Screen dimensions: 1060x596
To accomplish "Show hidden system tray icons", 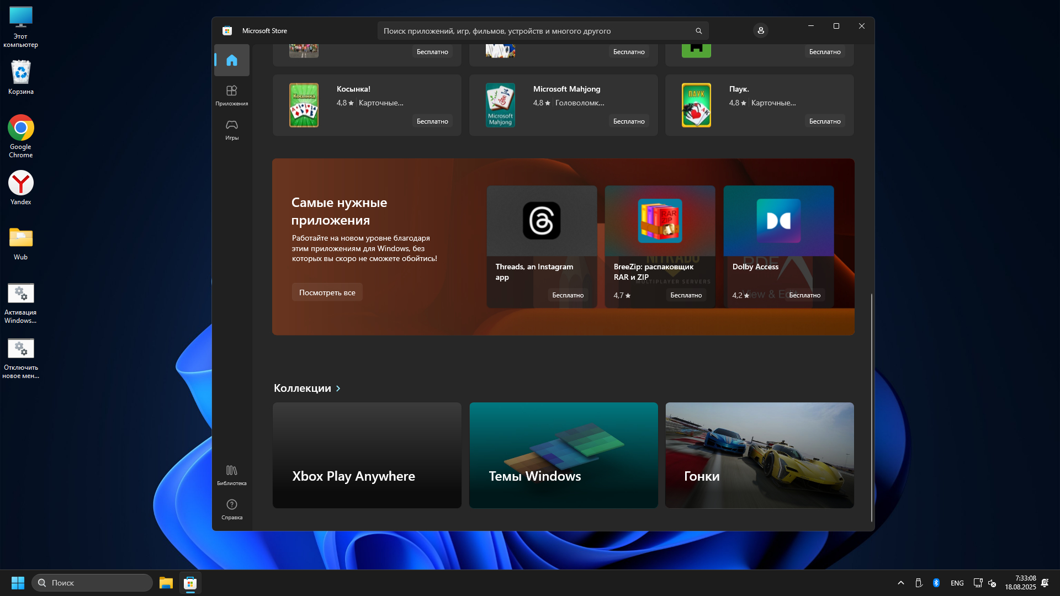I will (x=901, y=583).
